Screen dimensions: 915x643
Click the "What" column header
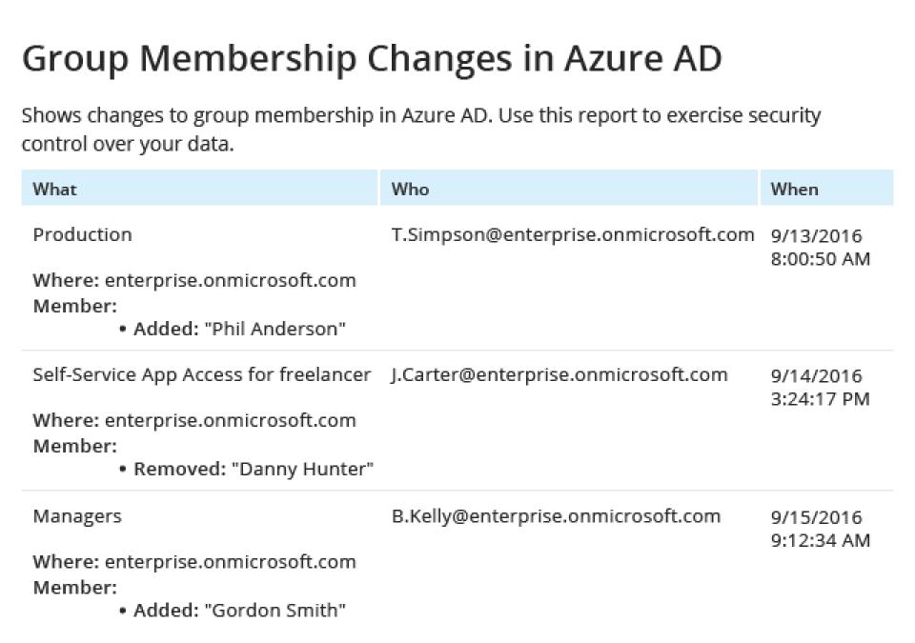[55, 189]
